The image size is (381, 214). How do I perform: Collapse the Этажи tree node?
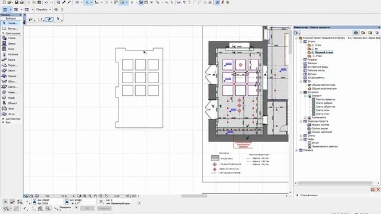301,42
